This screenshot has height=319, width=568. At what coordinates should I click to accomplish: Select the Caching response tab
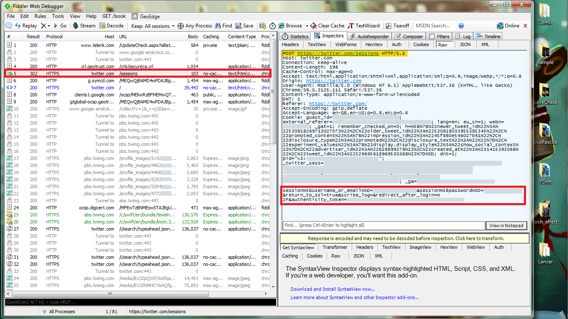[x=290, y=256]
